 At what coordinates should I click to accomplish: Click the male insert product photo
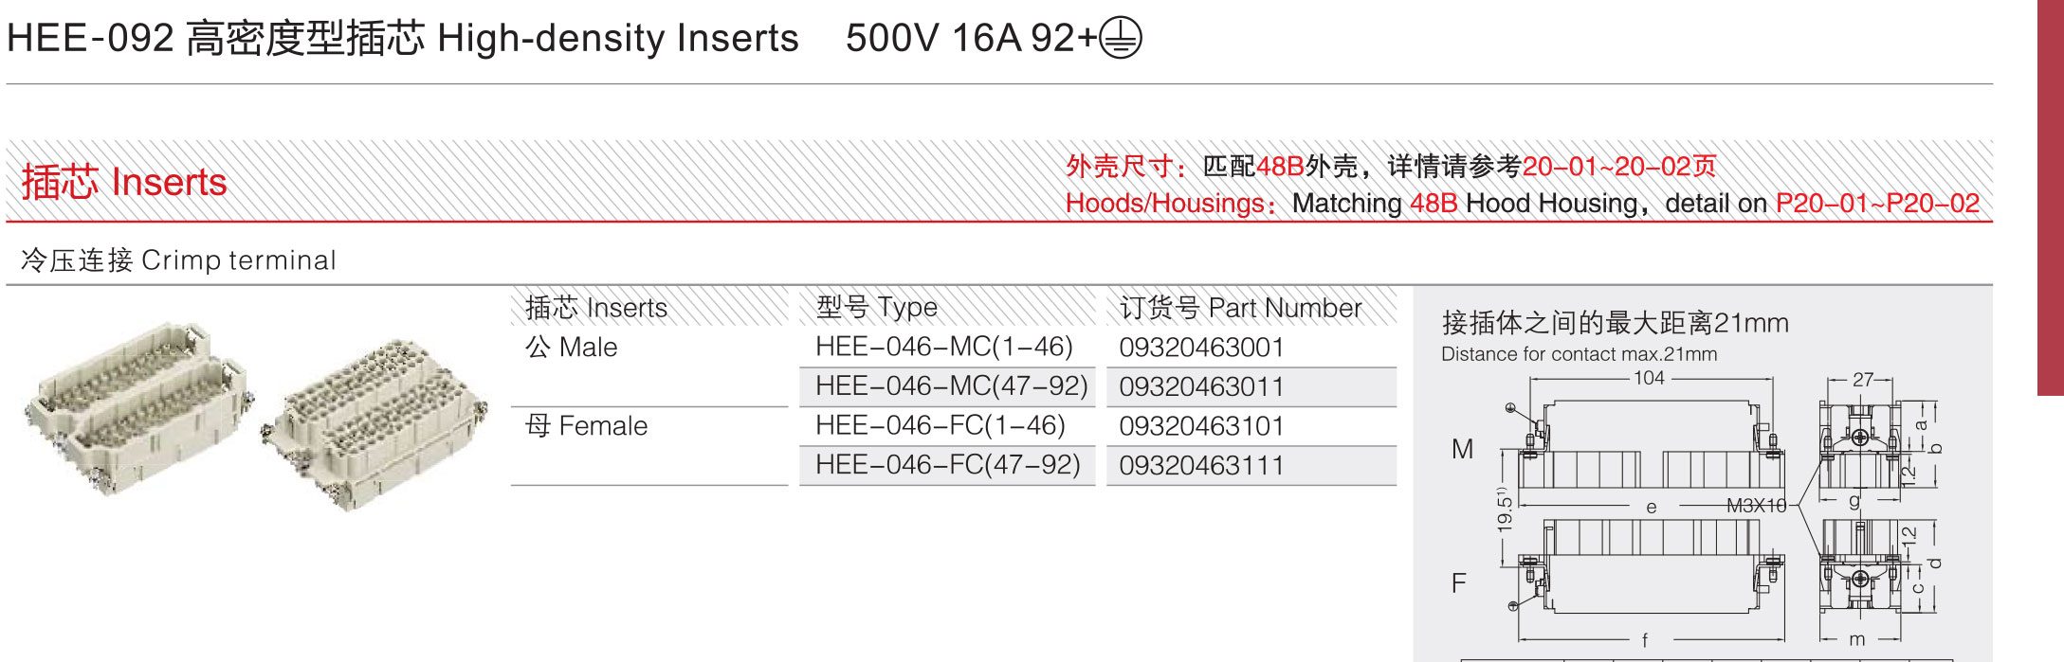[x=140, y=408]
